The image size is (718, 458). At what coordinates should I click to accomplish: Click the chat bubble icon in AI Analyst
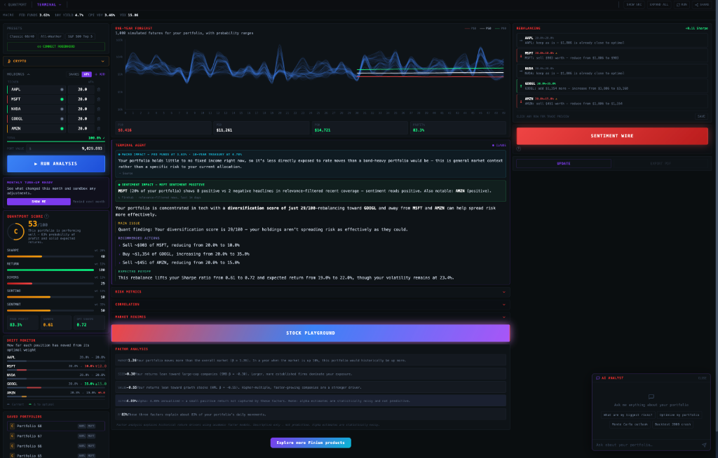tap(651, 396)
